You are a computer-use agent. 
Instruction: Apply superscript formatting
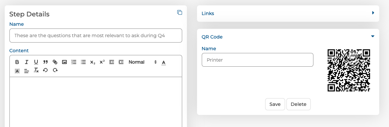click(102, 62)
